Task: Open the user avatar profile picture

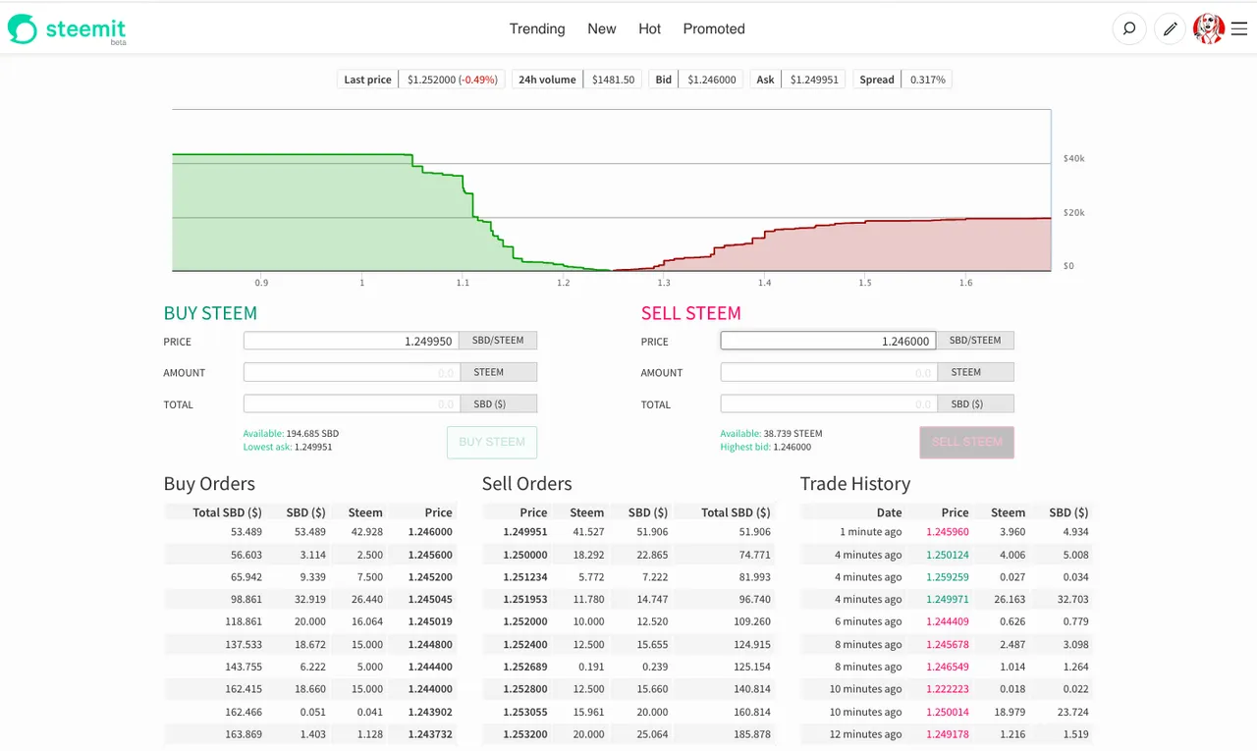Action: tap(1208, 28)
